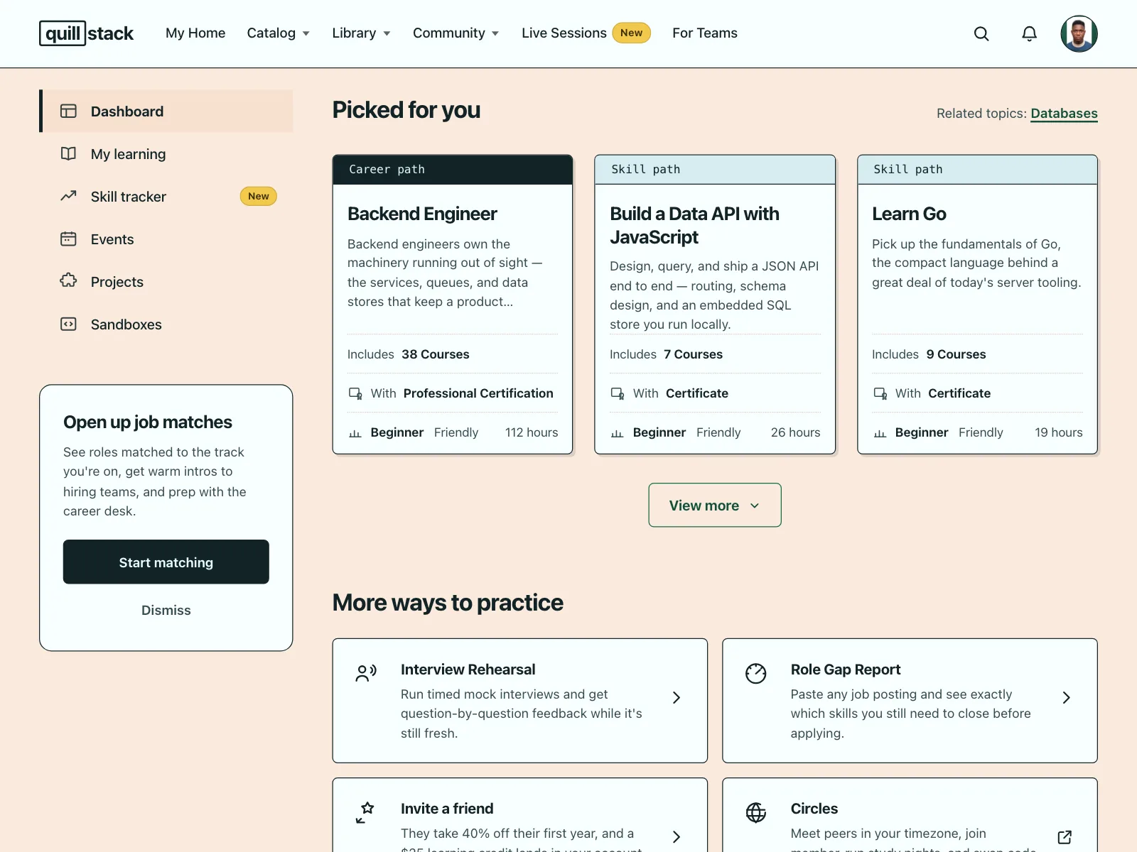Screen dimensions: 1137x852
Task: Open Events in sidebar
Action: [166, 239]
